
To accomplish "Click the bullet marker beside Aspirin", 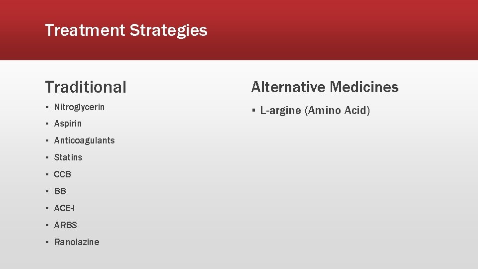I will pyautogui.click(x=47, y=124).
